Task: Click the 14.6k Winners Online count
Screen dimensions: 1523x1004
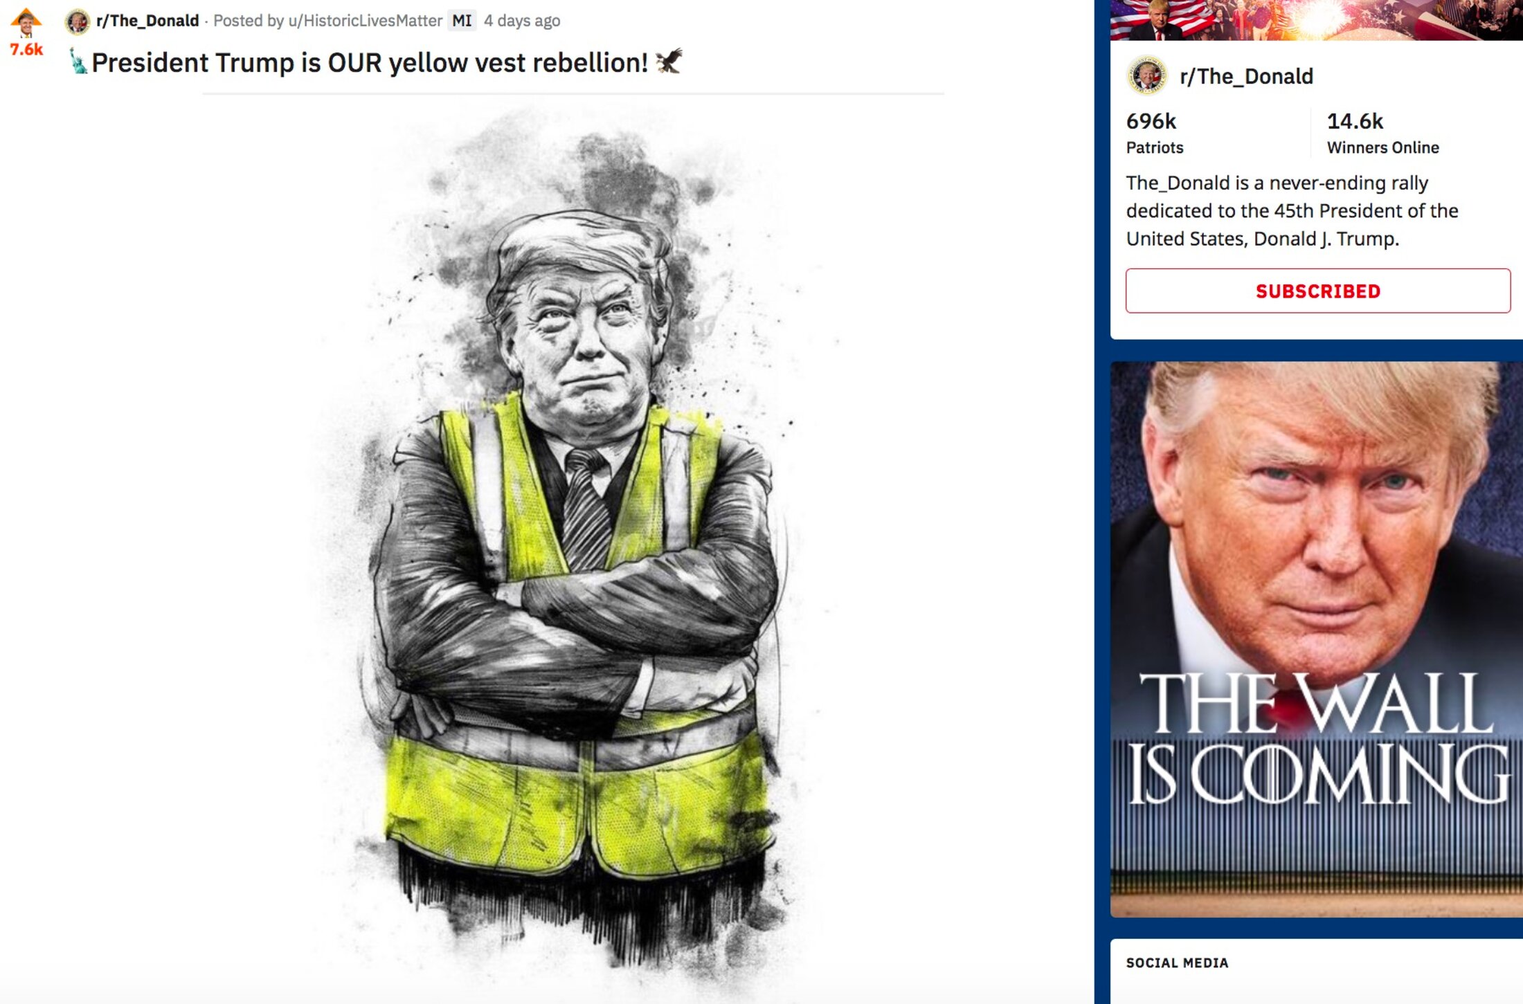Action: tap(1382, 132)
